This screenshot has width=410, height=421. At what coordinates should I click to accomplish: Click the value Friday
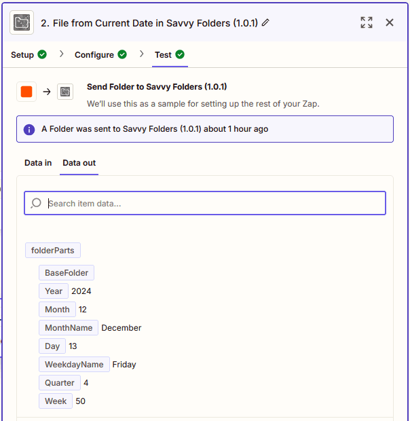[x=124, y=365]
